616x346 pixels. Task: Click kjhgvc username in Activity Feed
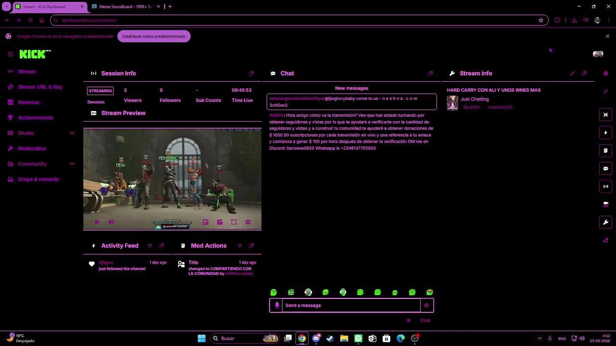[106, 262]
